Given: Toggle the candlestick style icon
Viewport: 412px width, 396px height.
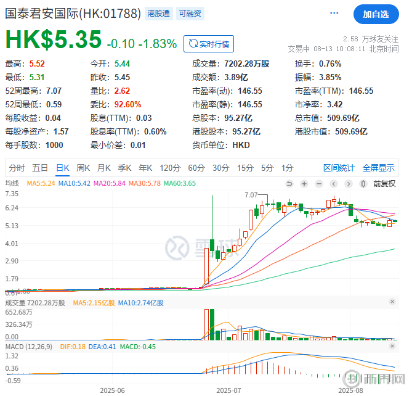Looking at the screenshot, I should 363,184.
